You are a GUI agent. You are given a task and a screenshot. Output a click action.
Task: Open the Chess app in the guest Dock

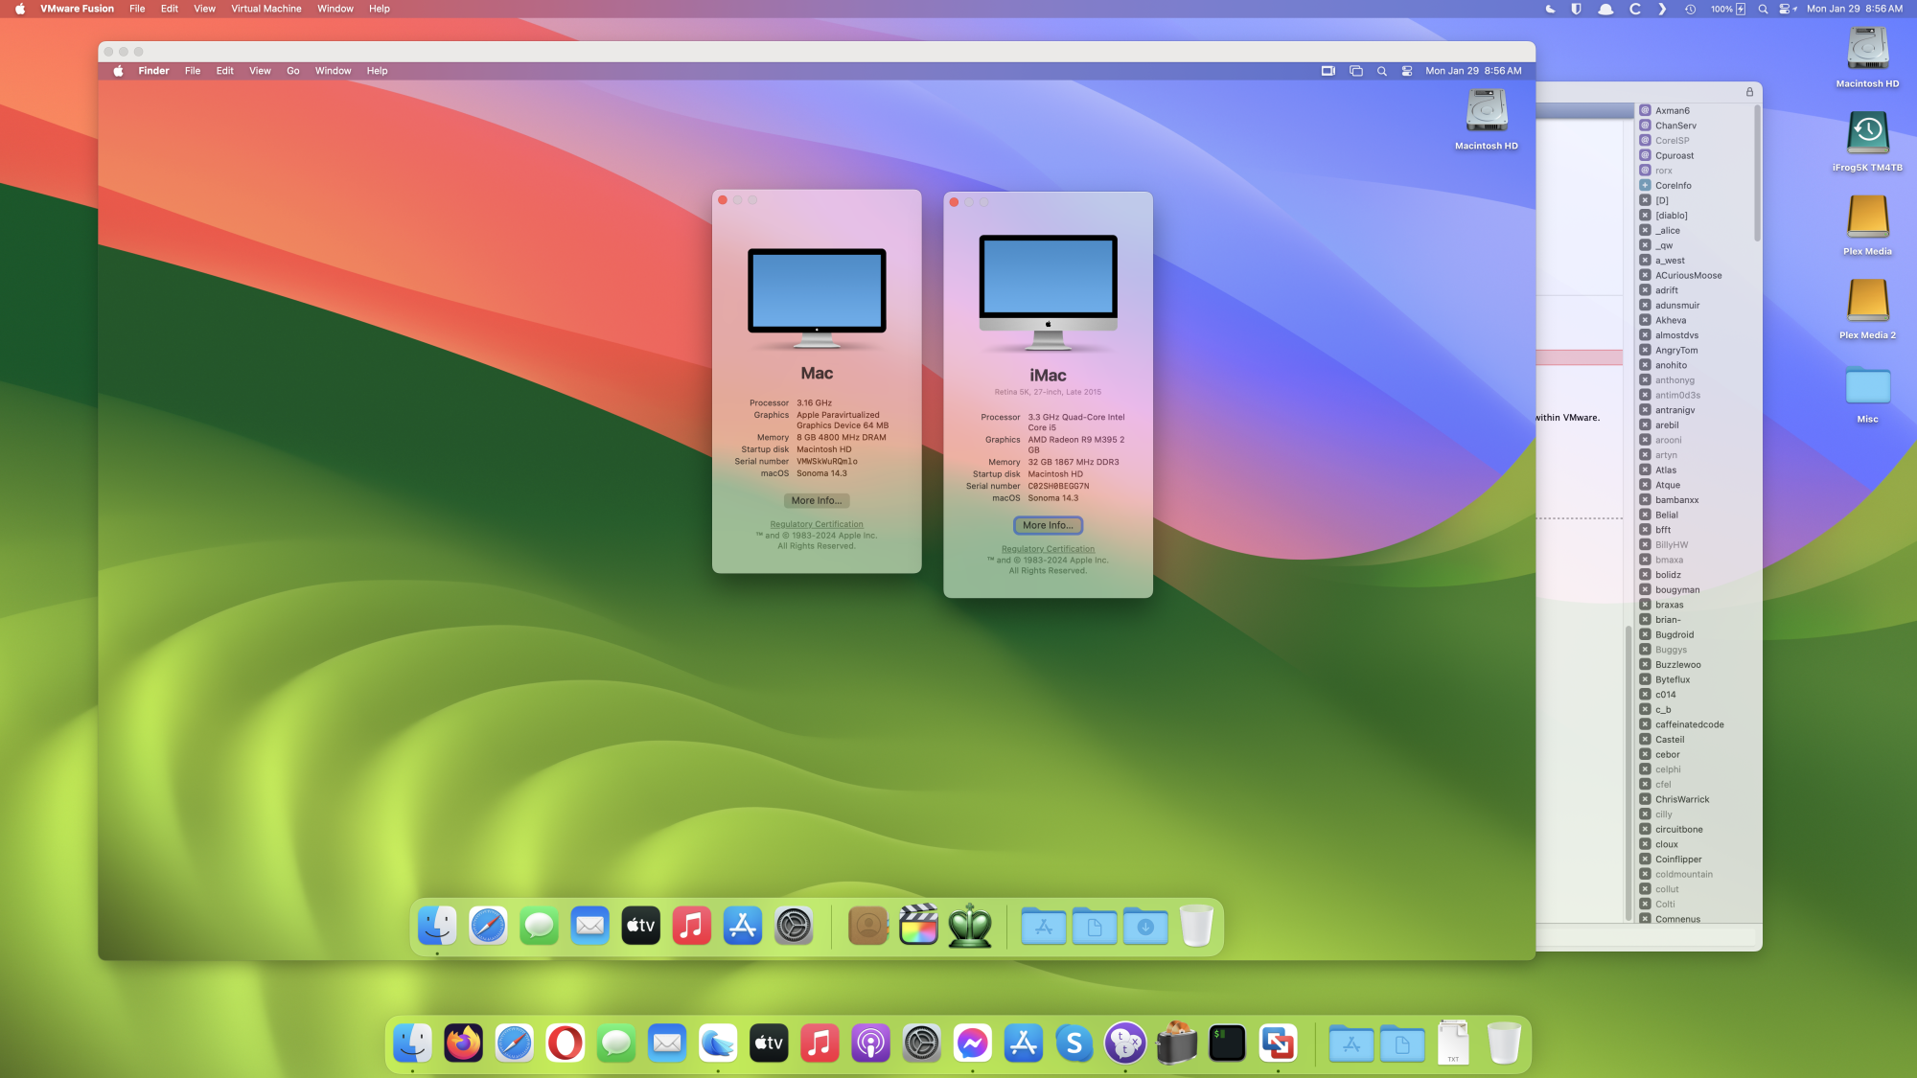coord(970,927)
